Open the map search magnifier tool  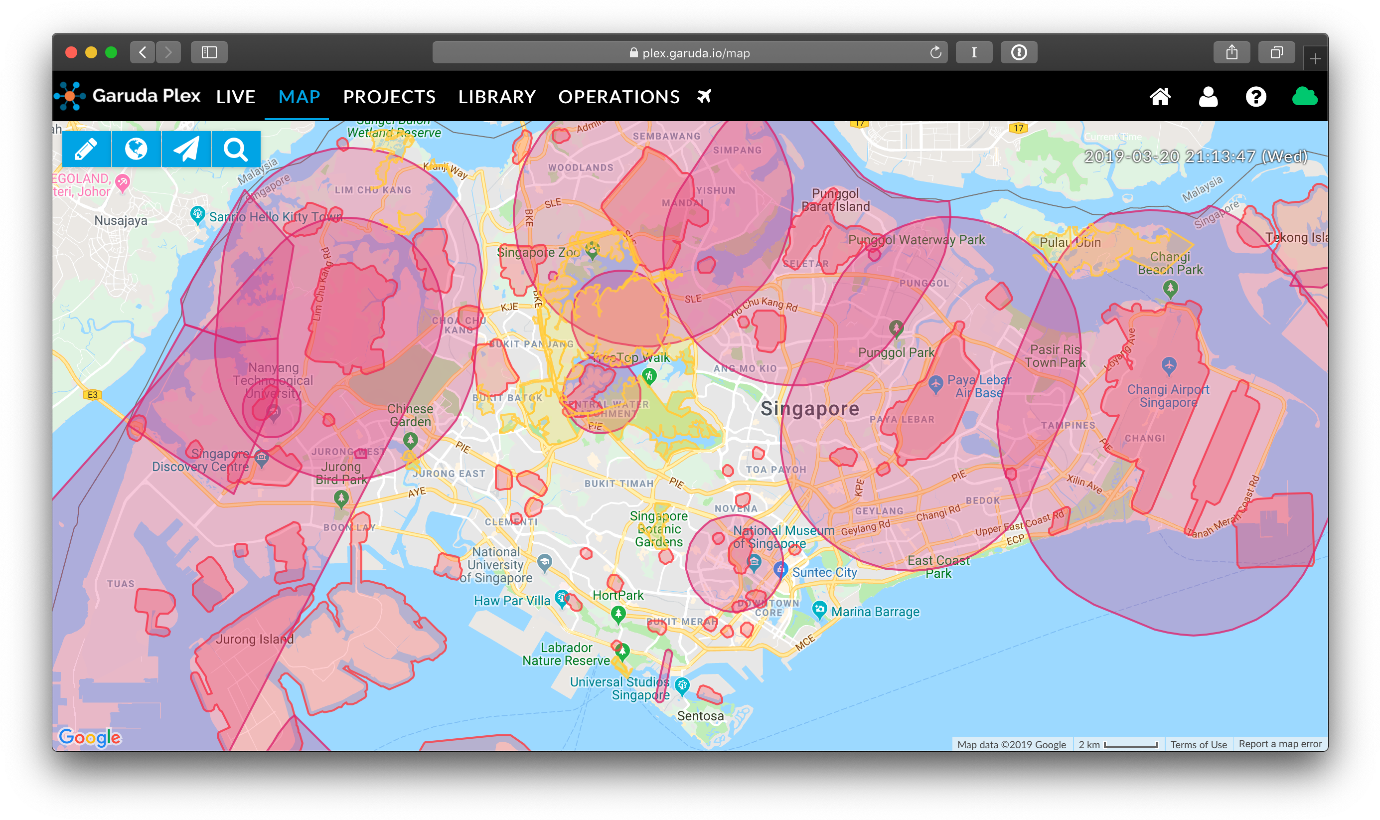235,149
